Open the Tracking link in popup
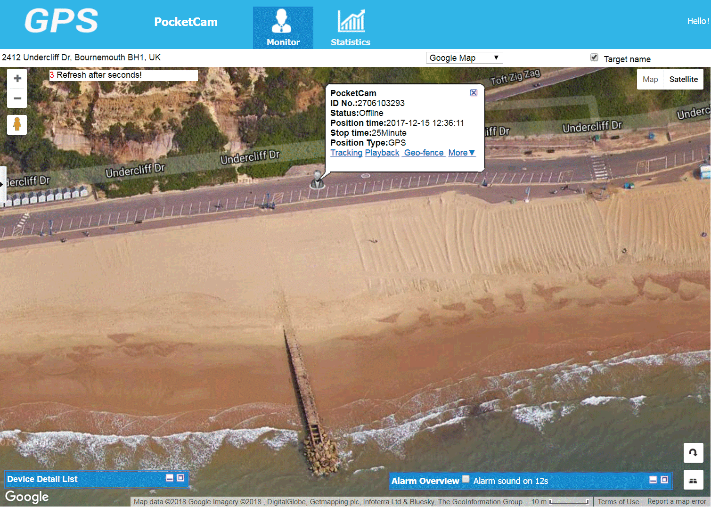The image size is (711, 507). [x=346, y=153]
